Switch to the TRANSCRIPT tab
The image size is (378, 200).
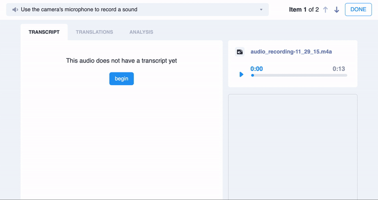pyautogui.click(x=44, y=32)
